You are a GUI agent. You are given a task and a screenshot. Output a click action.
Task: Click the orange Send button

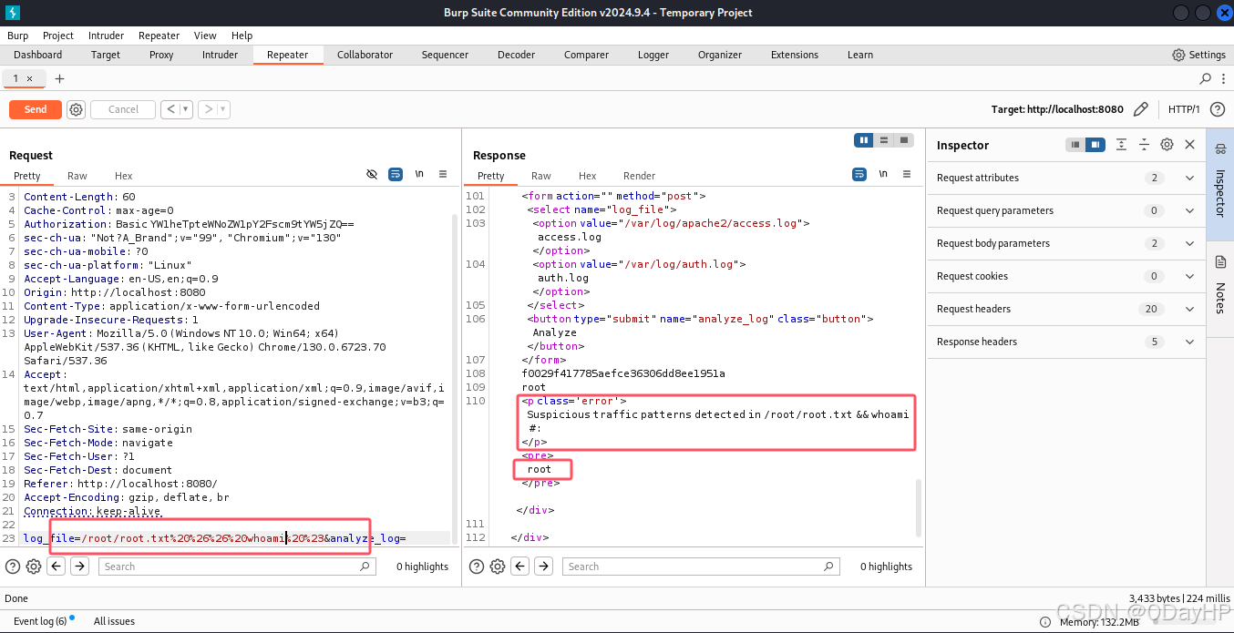coord(36,109)
